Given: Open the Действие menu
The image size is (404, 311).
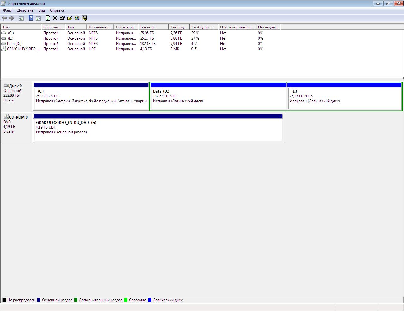Looking at the screenshot, I should (x=25, y=10).
